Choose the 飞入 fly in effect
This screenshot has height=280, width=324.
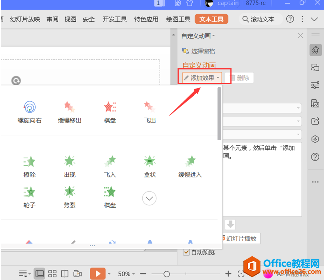tap(110, 167)
